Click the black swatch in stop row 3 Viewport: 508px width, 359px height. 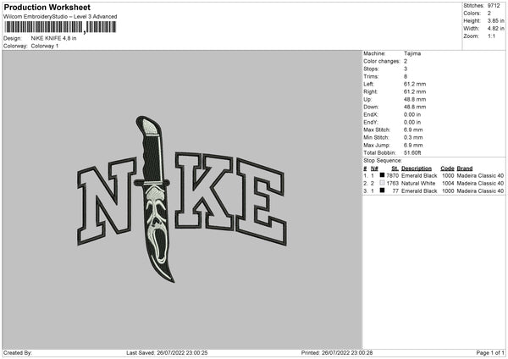point(383,191)
